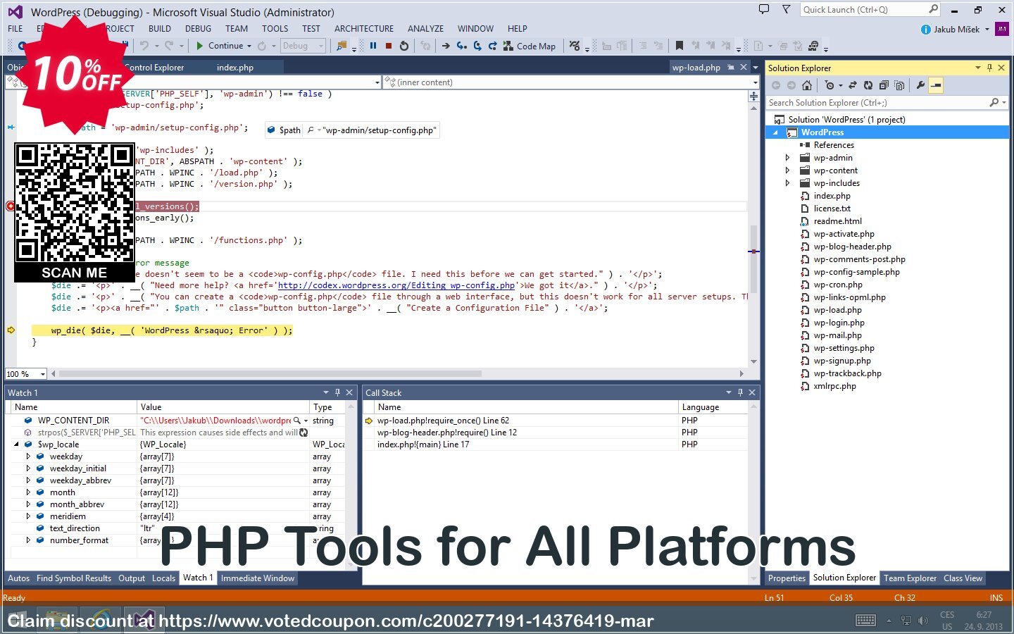Open the BUILD menu
This screenshot has width=1014, height=634.
pos(160,29)
